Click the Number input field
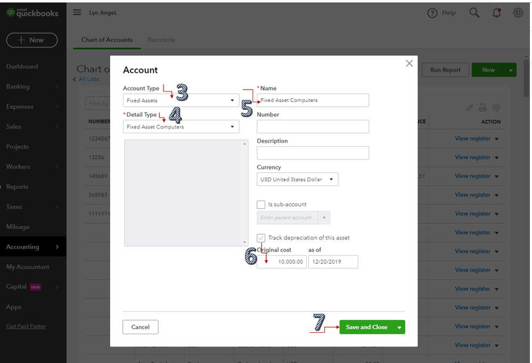The image size is (532, 363). coord(313,127)
